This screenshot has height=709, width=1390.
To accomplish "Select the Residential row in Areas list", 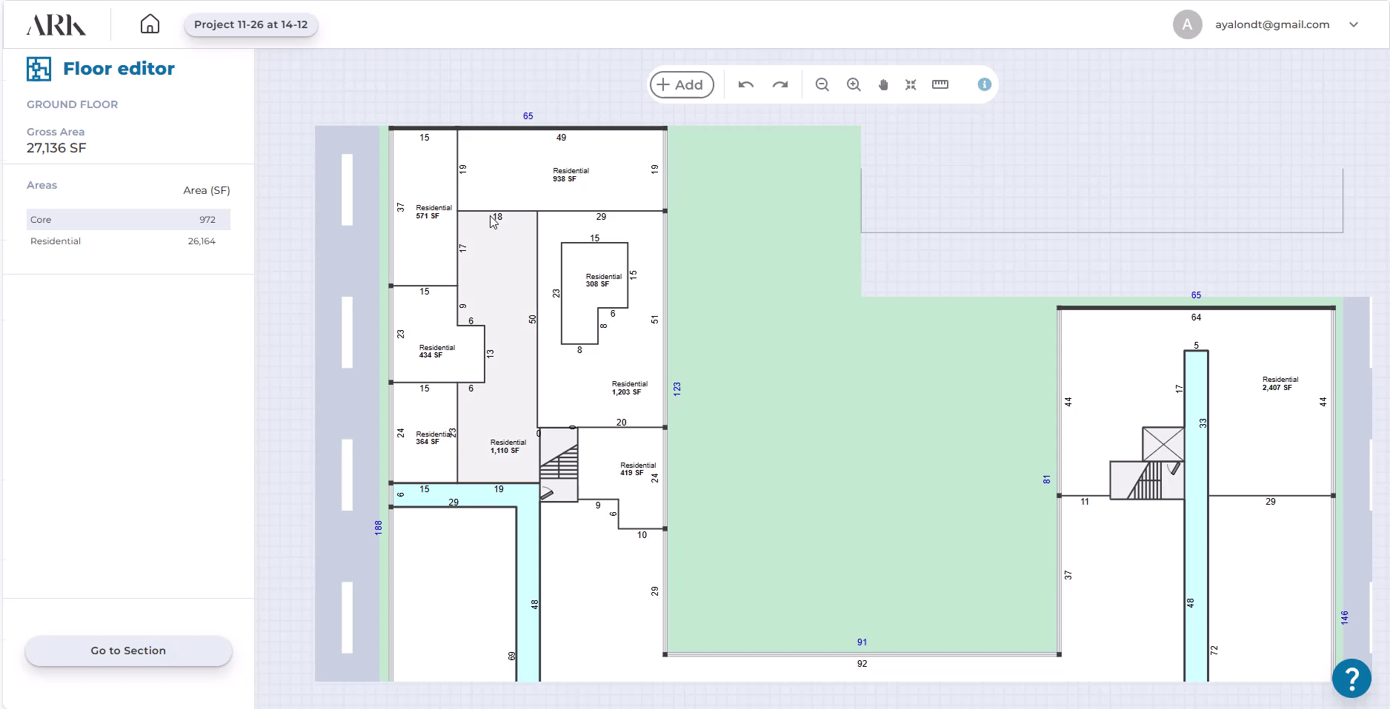I will [x=128, y=241].
